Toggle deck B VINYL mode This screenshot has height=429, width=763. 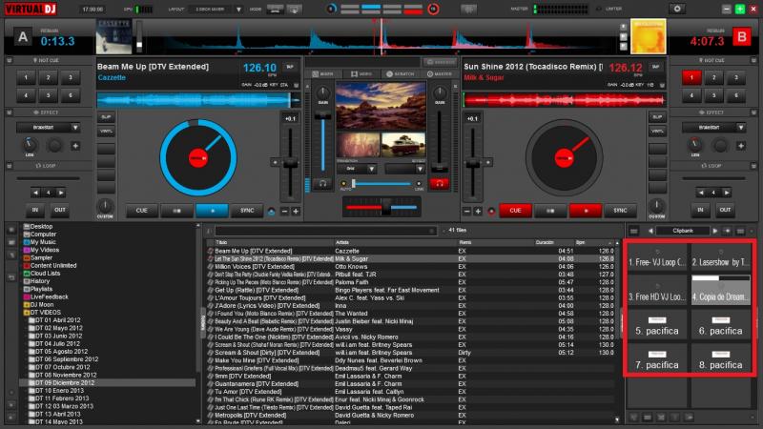(x=657, y=132)
